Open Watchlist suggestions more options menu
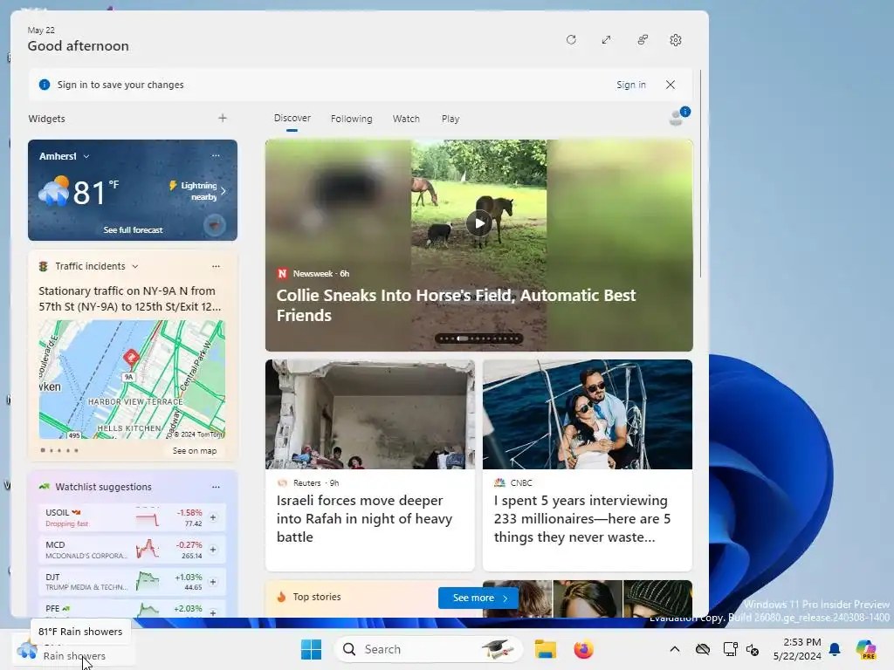Screen dimensions: 894x670 [216, 487]
